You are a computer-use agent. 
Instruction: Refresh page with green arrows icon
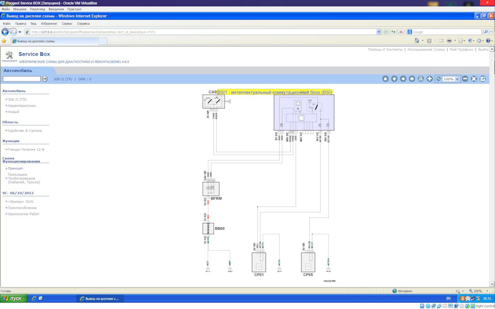click(x=393, y=32)
